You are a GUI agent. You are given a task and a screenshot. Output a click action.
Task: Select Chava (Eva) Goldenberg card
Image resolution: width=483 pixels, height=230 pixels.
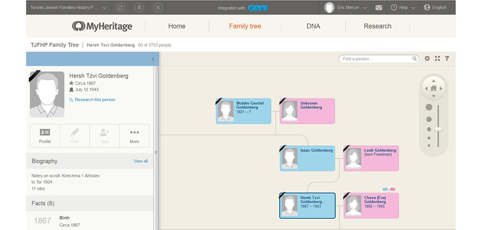point(371,206)
